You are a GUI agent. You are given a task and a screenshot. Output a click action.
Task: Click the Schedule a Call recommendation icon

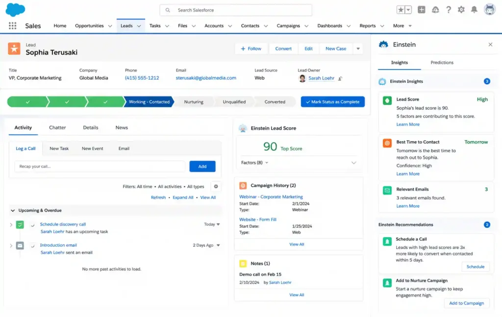pyautogui.click(x=387, y=241)
